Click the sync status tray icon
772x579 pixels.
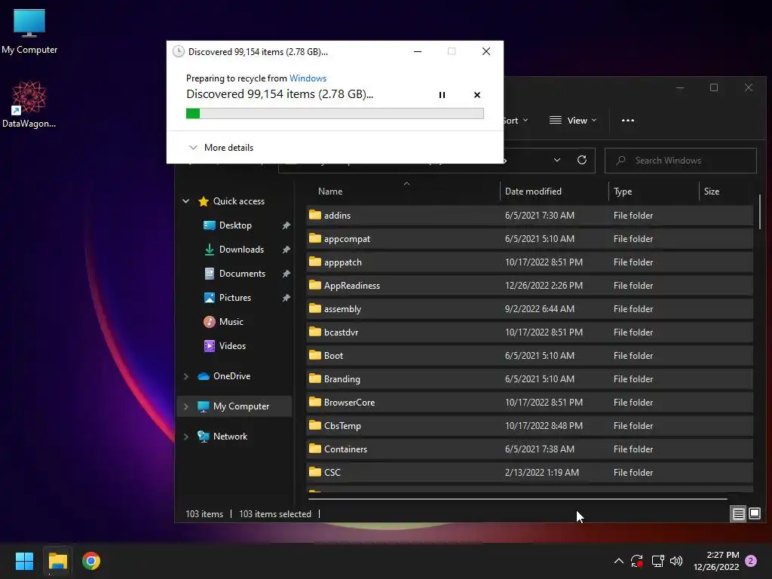636,561
